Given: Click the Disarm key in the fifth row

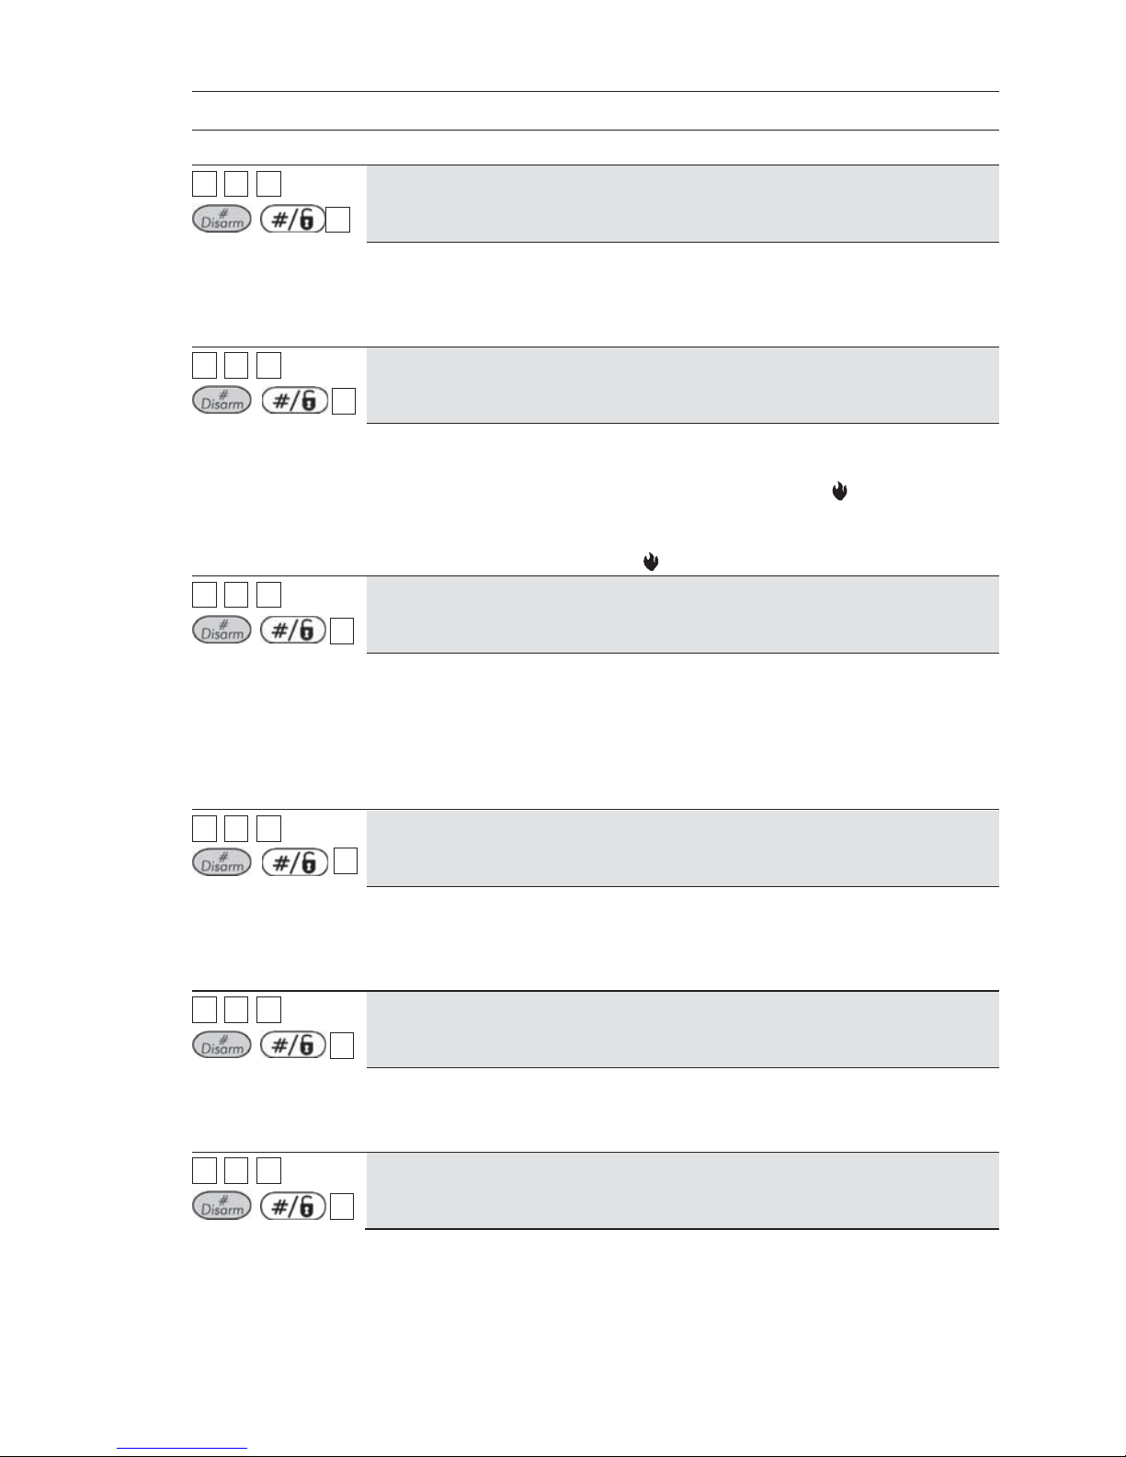Looking at the screenshot, I should click(x=222, y=1046).
